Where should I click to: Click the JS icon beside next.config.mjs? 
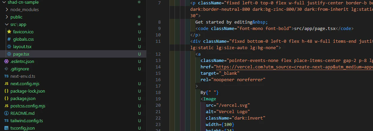(6, 84)
